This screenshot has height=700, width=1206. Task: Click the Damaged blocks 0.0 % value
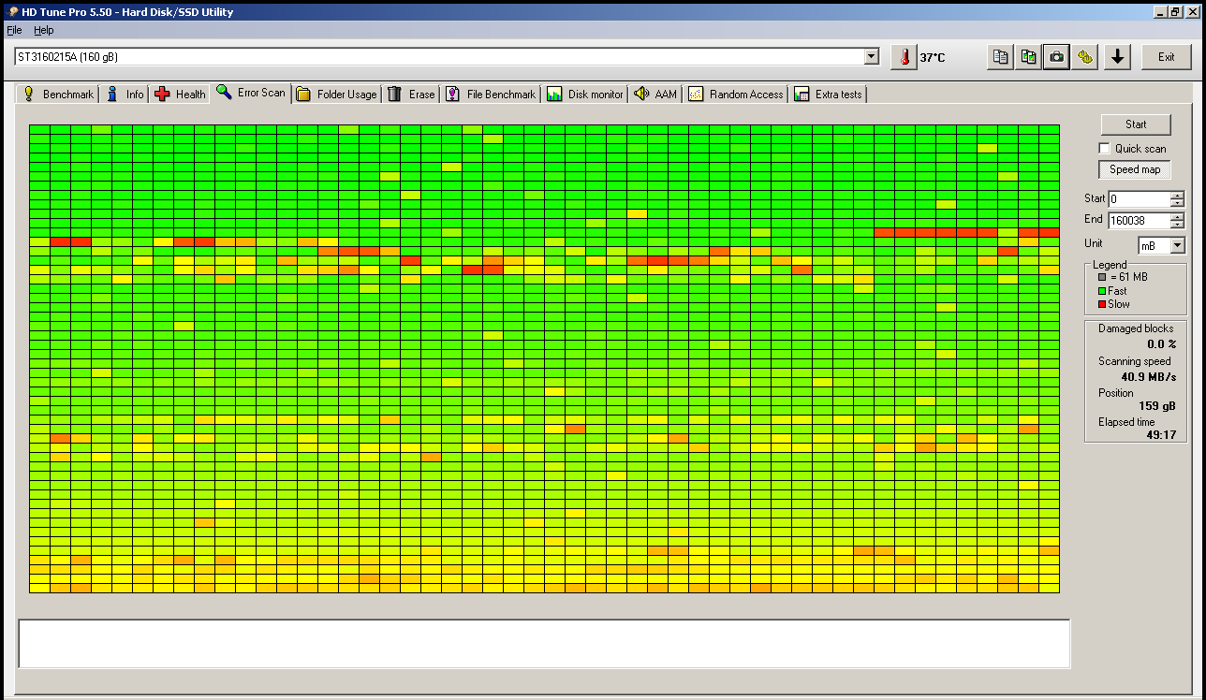(x=1162, y=343)
